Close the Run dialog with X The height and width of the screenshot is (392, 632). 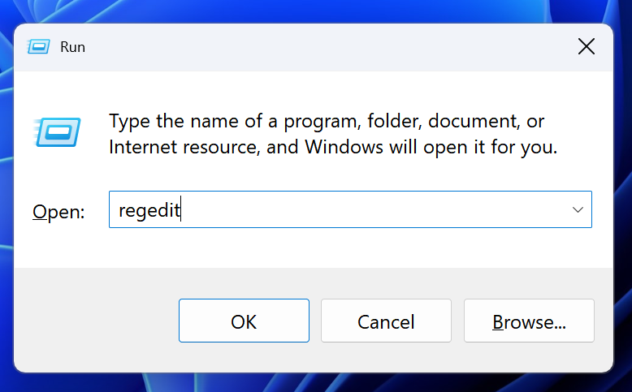tap(586, 47)
